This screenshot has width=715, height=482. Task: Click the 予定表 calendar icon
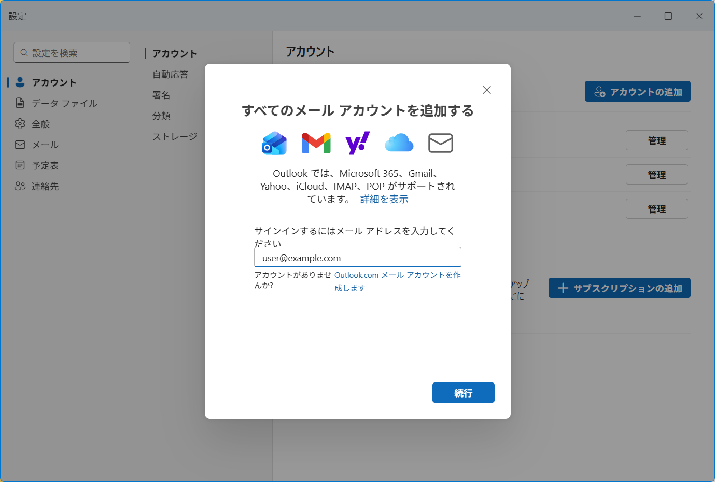tap(20, 165)
